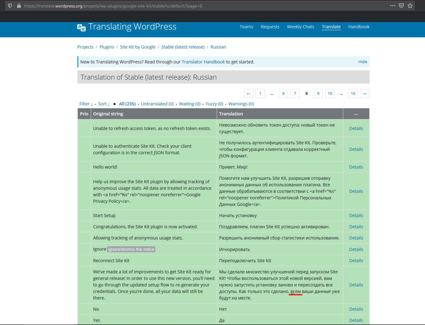Go to pagination page 9
The image size is (425, 325).
318,93
